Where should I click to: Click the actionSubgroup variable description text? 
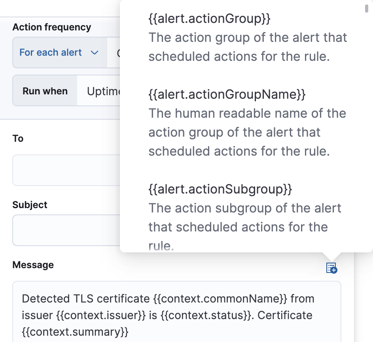(x=245, y=217)
